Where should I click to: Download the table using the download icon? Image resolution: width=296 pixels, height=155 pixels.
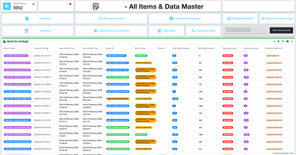pyautogui.click(x=279, y=41)
